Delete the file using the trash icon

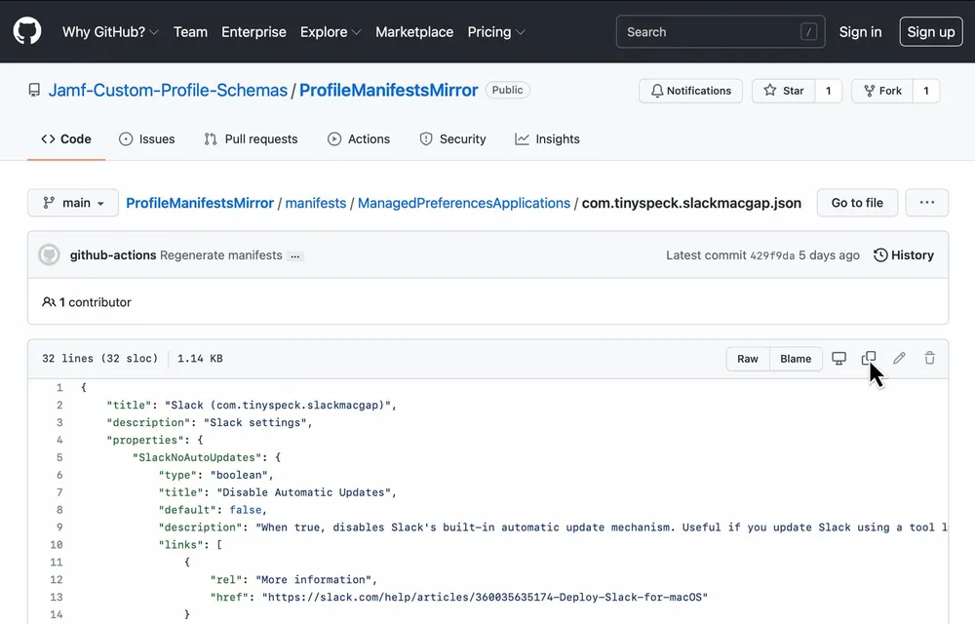(929, 358)
